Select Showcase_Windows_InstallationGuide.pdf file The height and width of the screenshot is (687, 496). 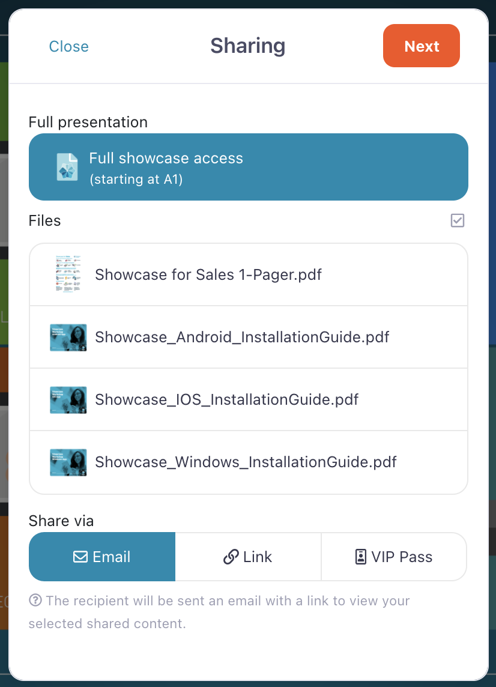(x=246, y=462)
